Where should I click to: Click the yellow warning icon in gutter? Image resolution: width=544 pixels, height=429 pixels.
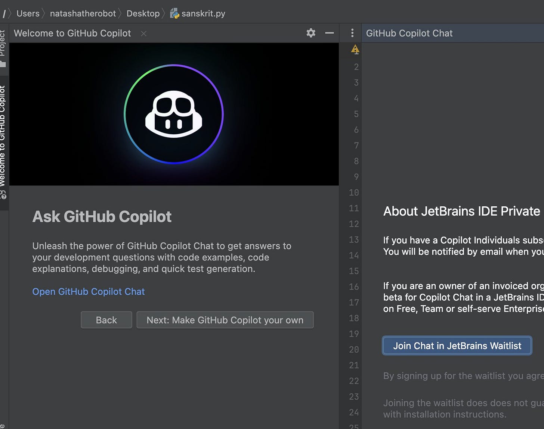click(355, 49)
